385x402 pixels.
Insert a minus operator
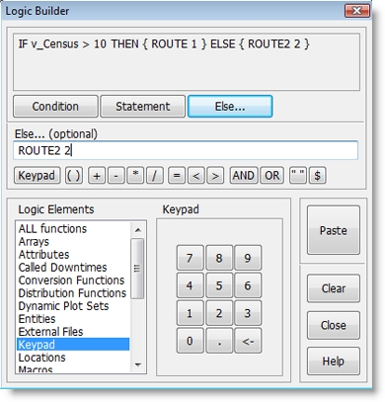tap(115, 175)
